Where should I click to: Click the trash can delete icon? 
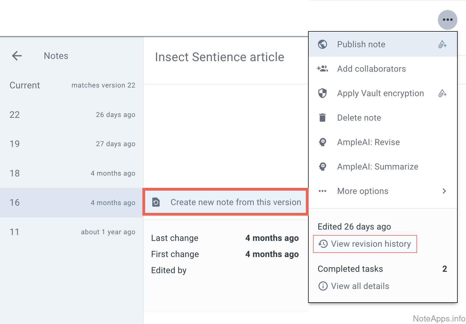323,118
